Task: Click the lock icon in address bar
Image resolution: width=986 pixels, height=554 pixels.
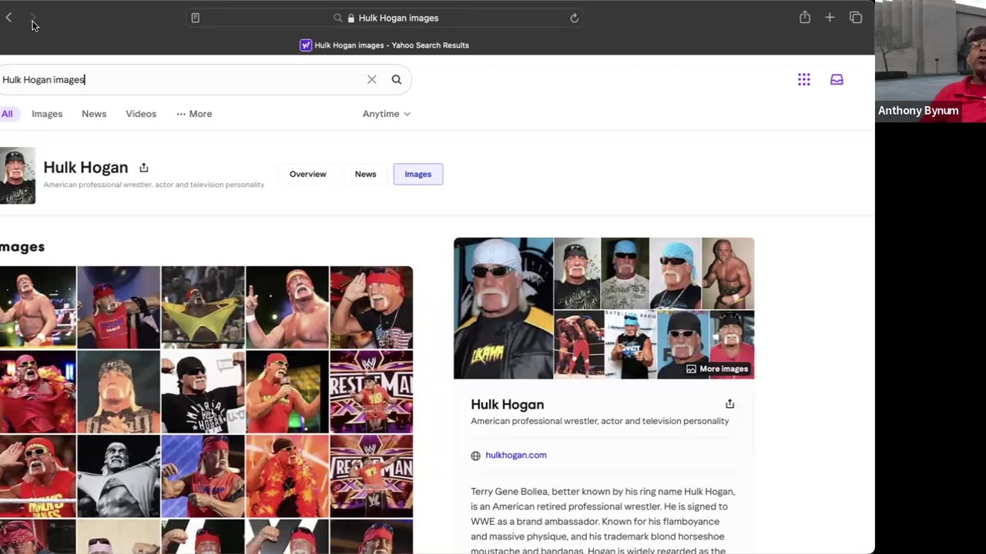Action: (351, 18)
